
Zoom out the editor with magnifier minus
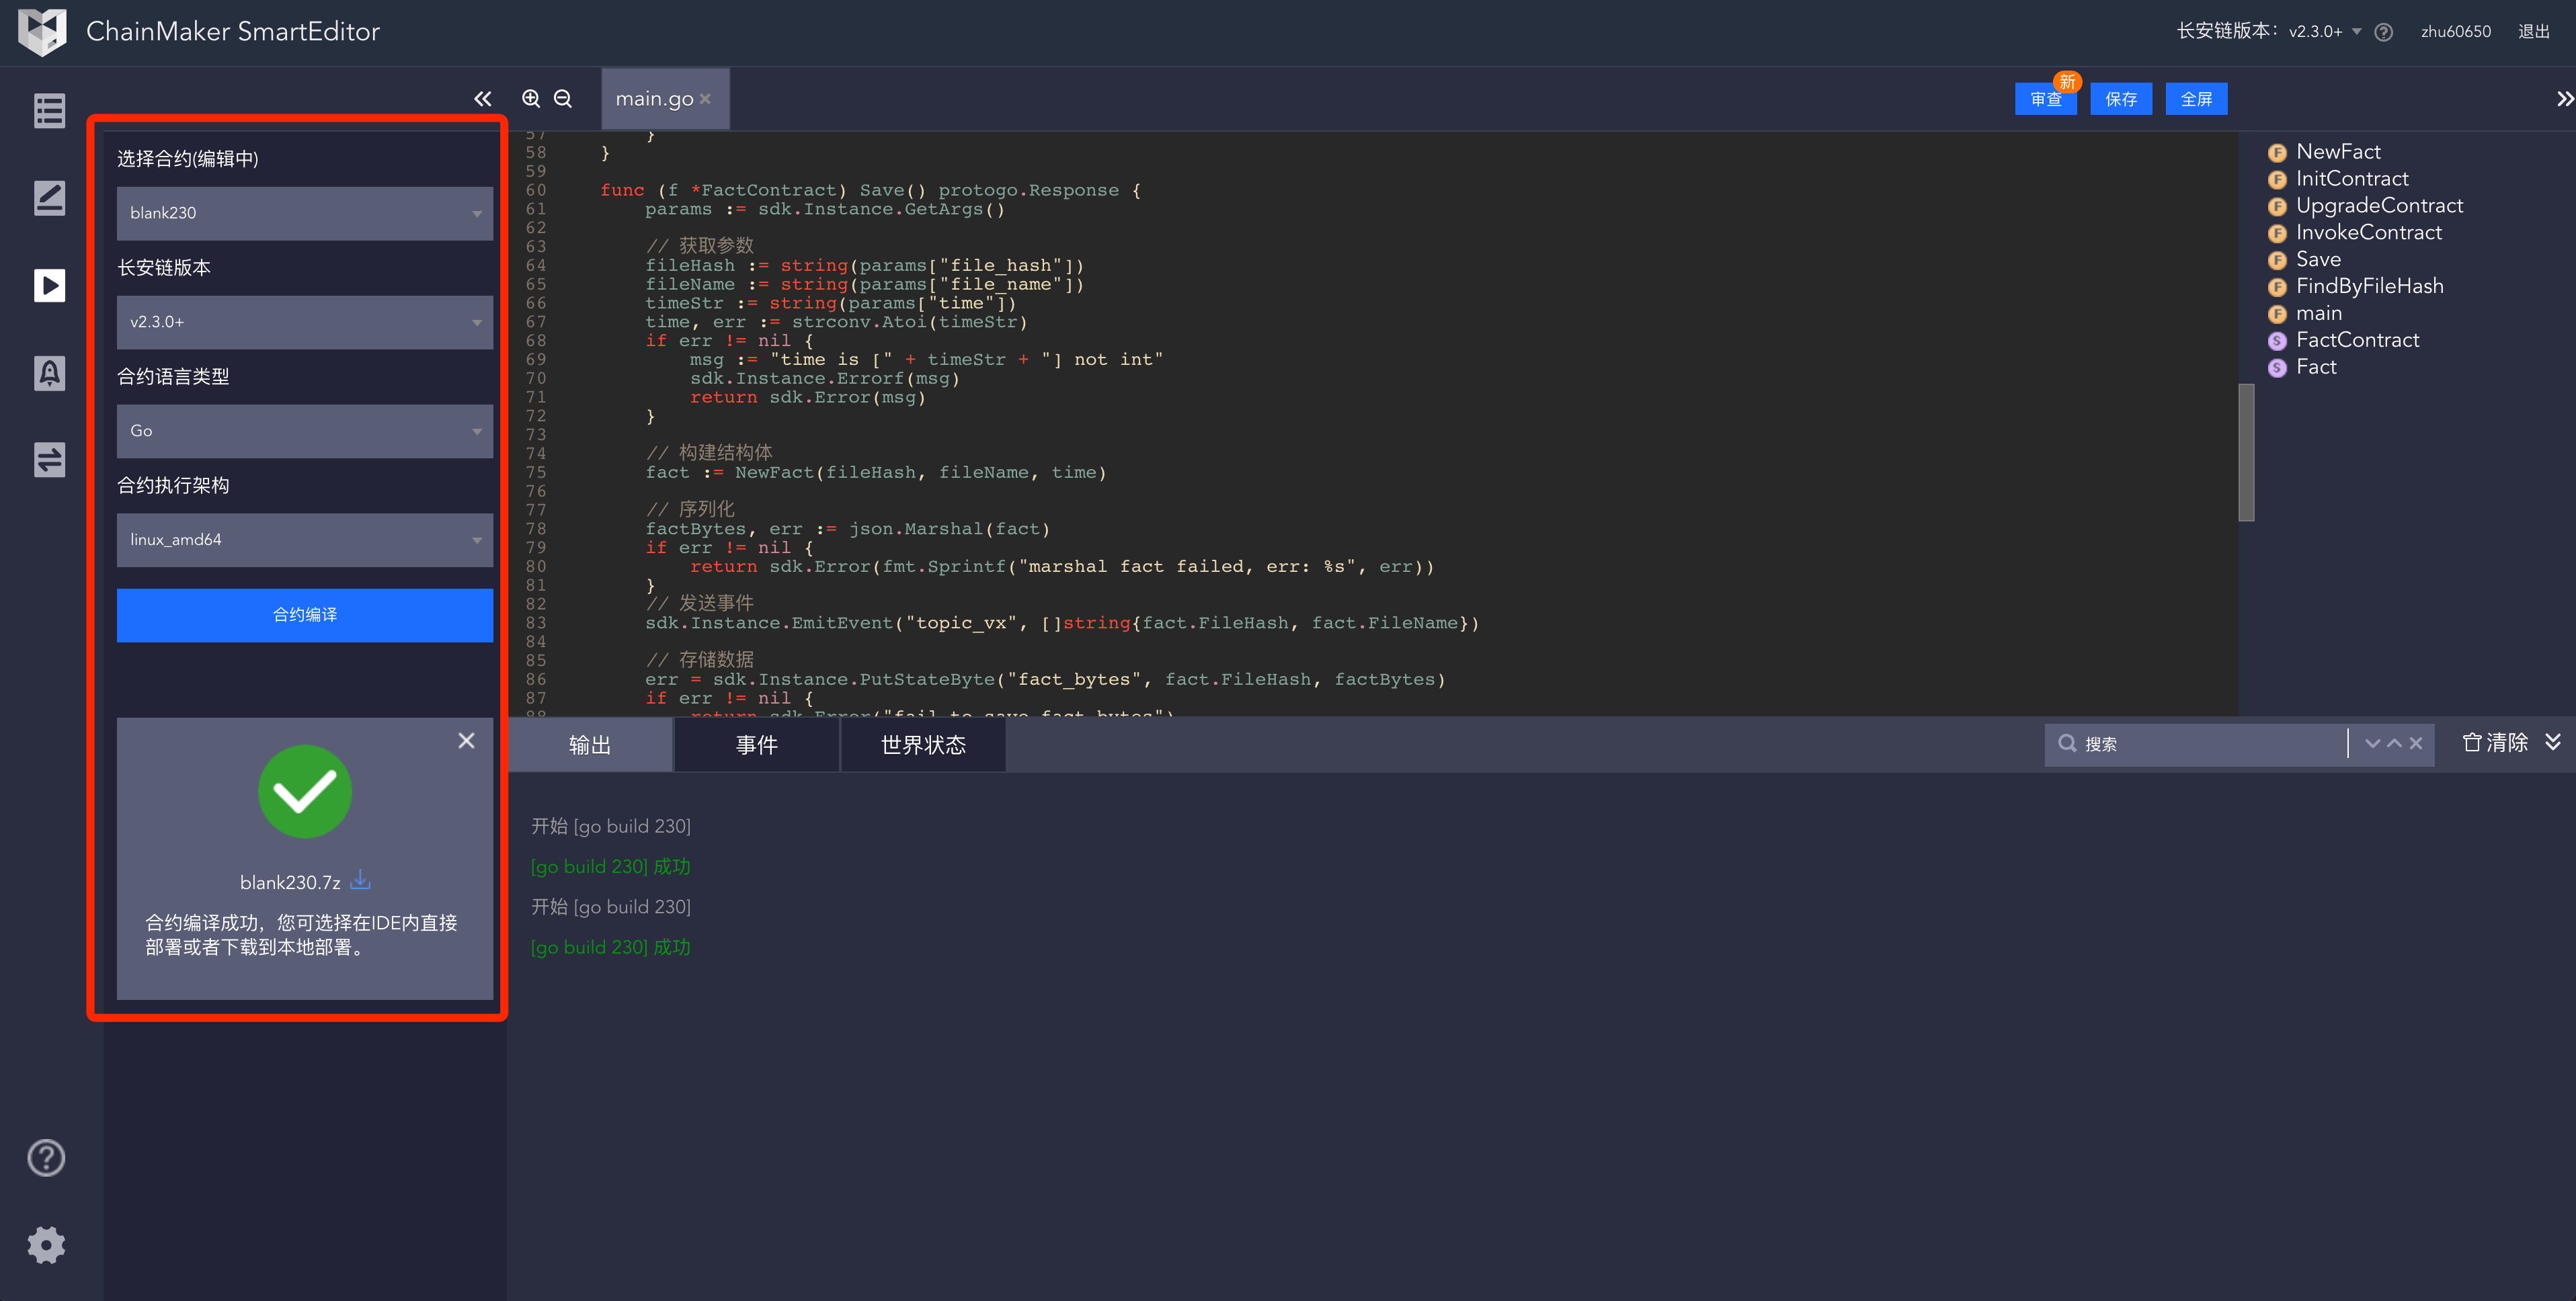[x=563, y=99]
